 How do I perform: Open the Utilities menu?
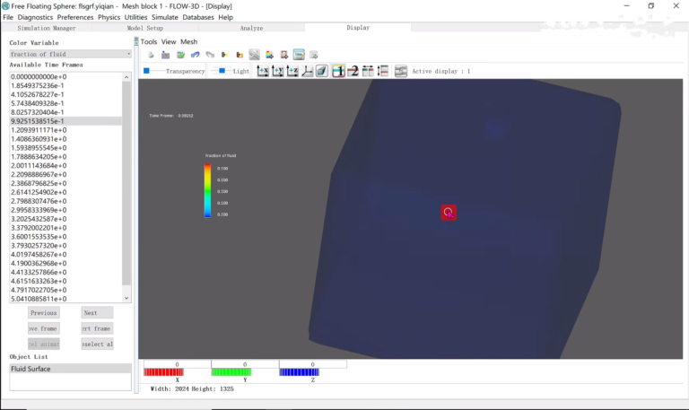coord(135,17)
